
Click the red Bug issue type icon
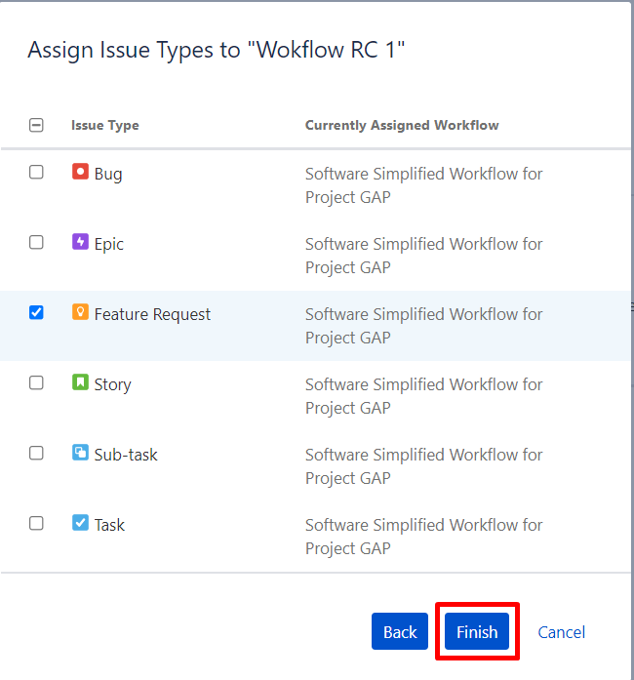point(80,172)
